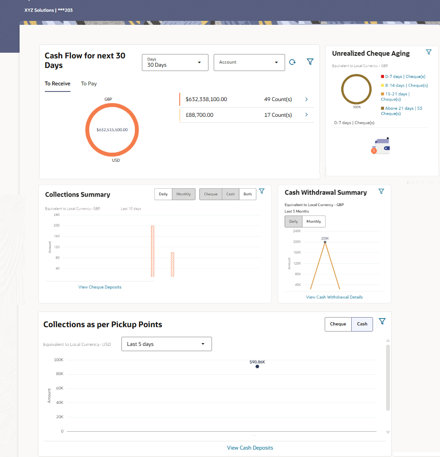This screenshot has height=457, width=440.
Task: Select Daily in Collections Summary
Action: [x=163, y=194]
